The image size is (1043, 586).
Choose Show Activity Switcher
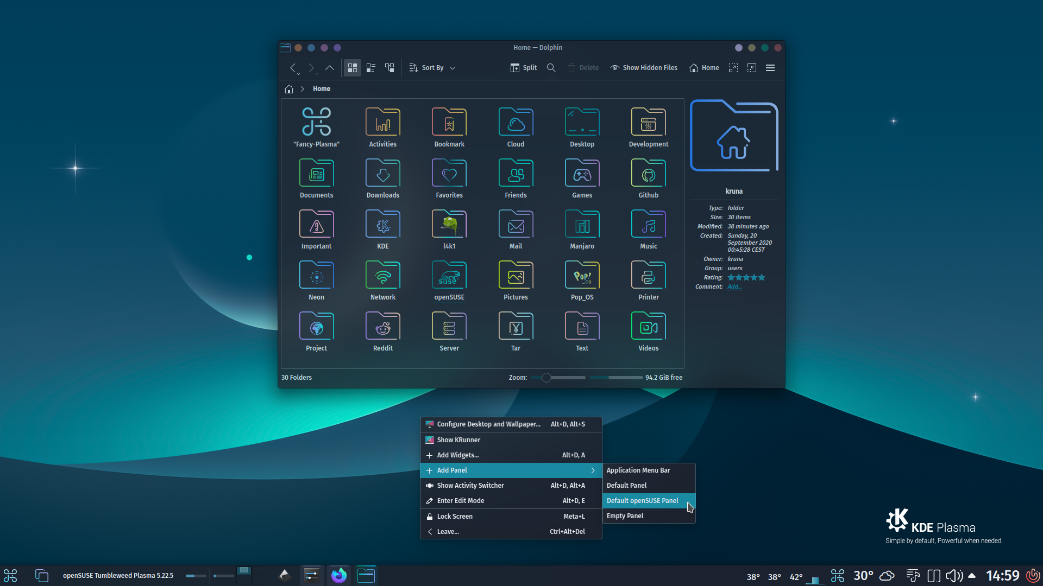click(x=511, y=486)
